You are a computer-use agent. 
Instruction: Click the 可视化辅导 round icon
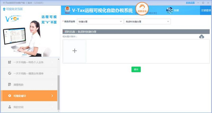point(10,96)
